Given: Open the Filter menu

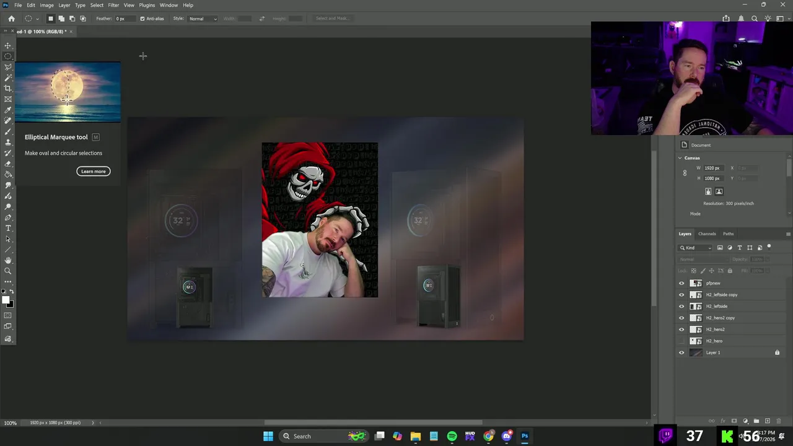Looking at the screenshot, I should click(113, 5).
